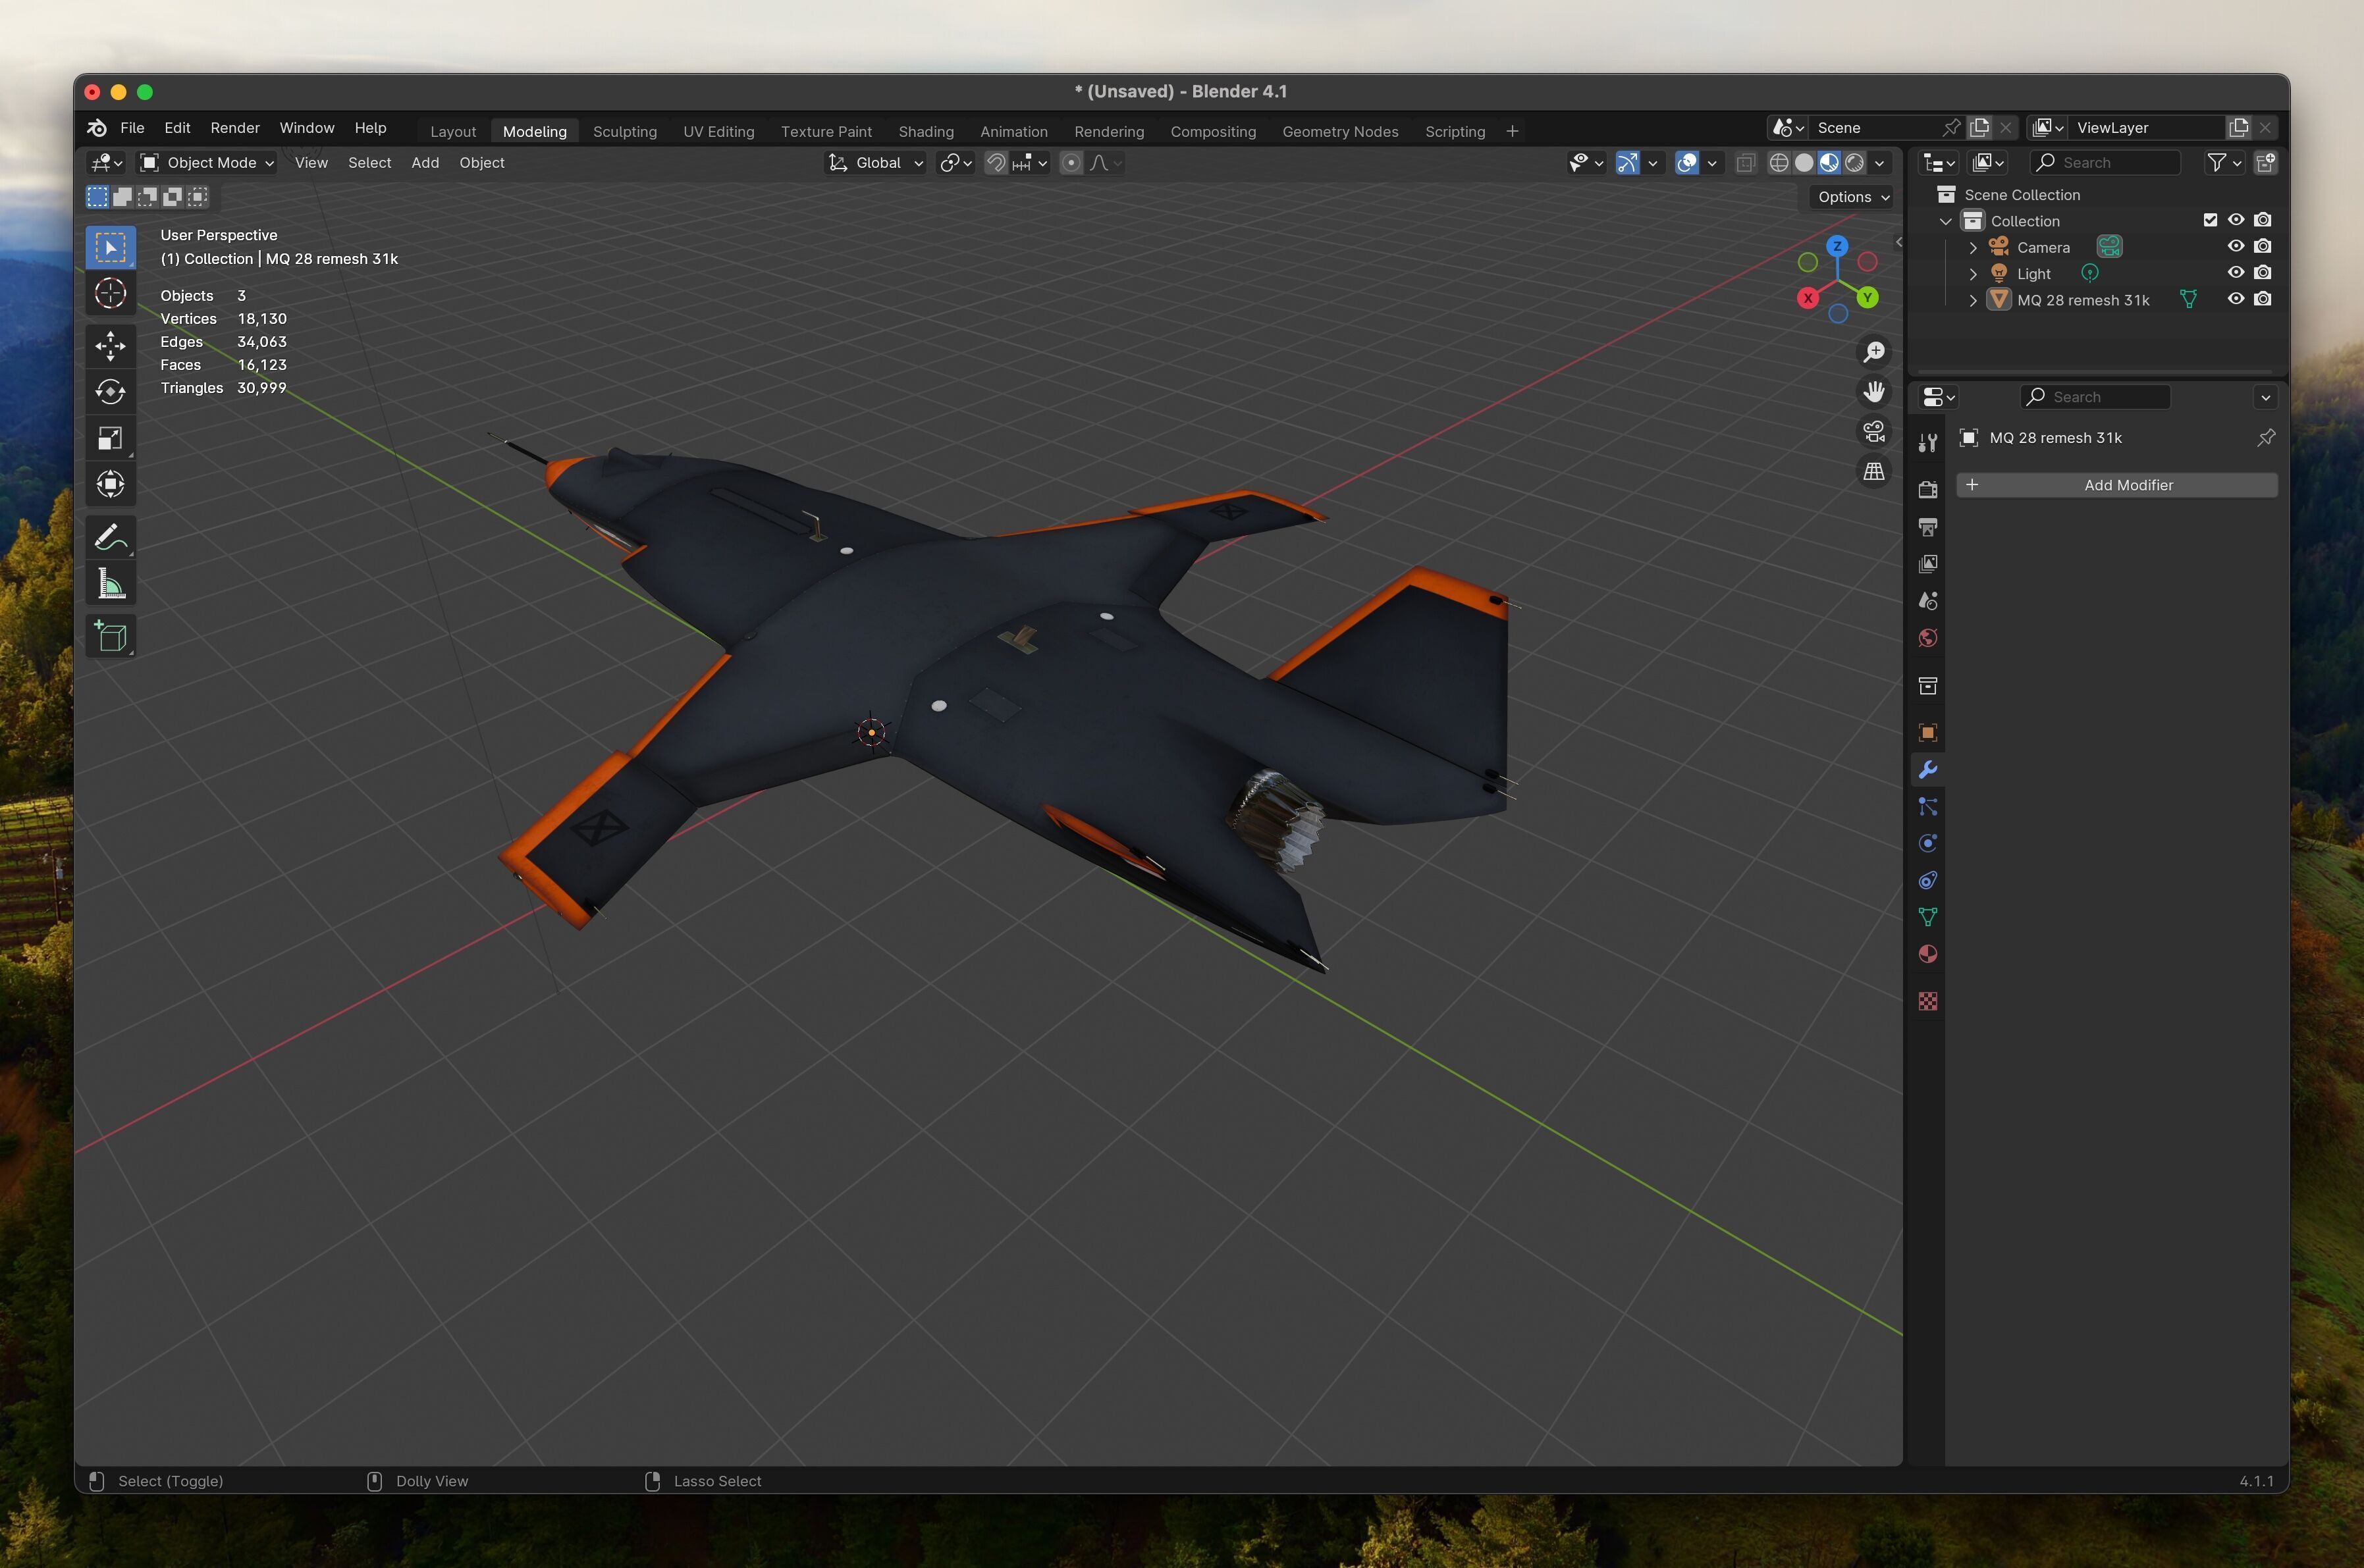Open the View Layer properties tab
Screen dimensions: 2364x1568
[1928, 564]
